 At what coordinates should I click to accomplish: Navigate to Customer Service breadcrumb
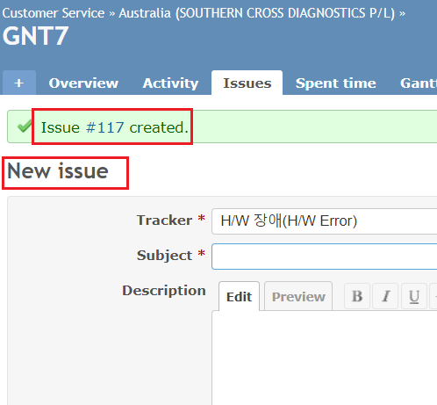tap(54, 13)
